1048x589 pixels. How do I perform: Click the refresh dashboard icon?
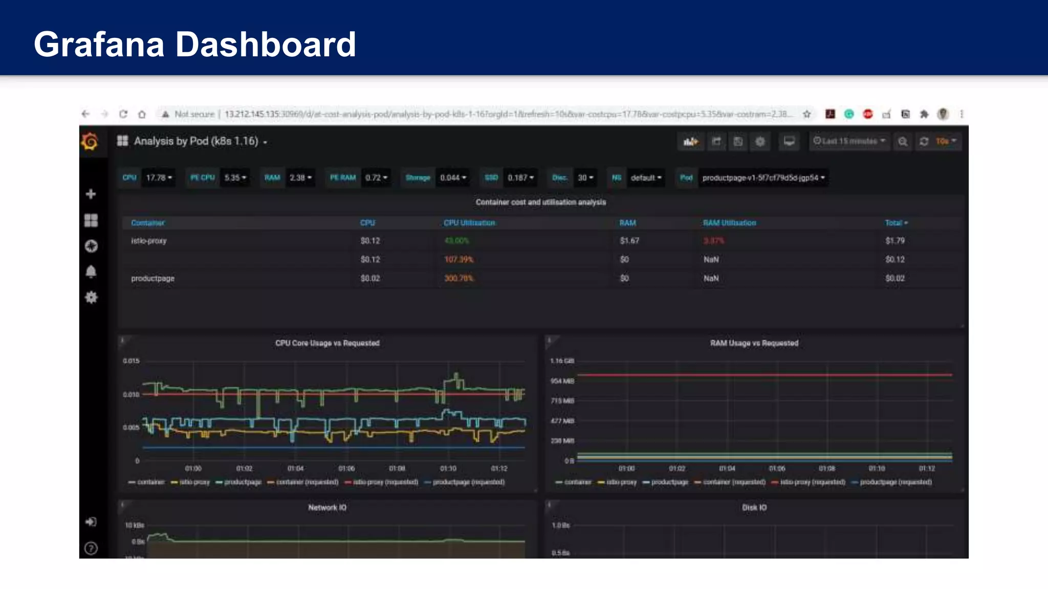(x=924, y=142)
